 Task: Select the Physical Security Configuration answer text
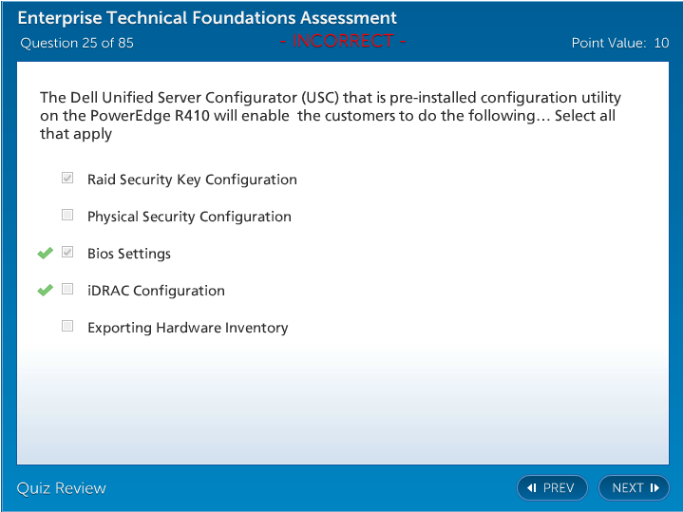189,217
